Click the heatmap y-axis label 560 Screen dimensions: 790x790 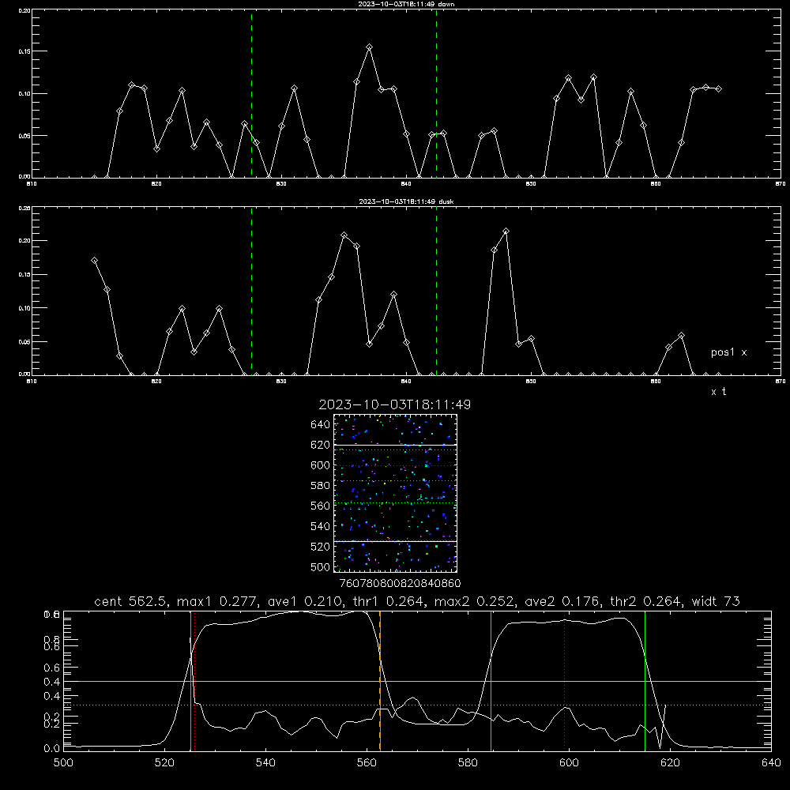pos(321,506)
